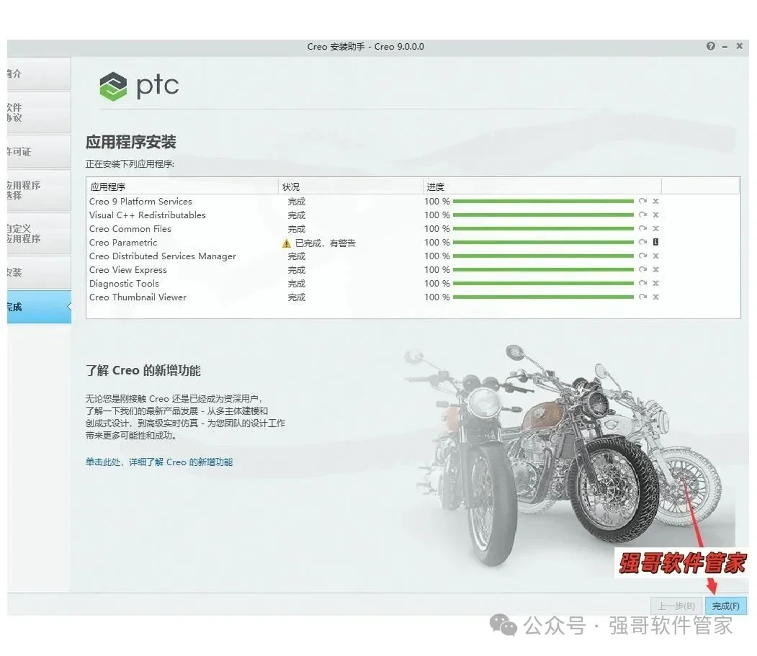Retry icon for Visual C++ Redistributables
The width and height of the screenshot is (757, 656).
click(642, 215)
